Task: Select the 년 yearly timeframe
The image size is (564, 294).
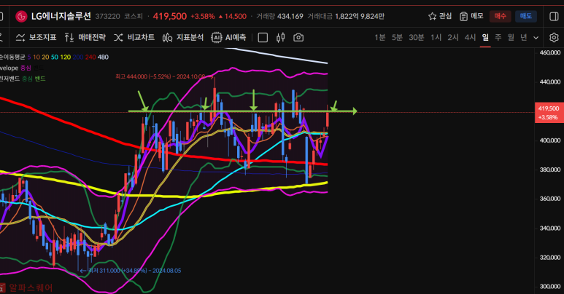Action: (x=524, y=37)
